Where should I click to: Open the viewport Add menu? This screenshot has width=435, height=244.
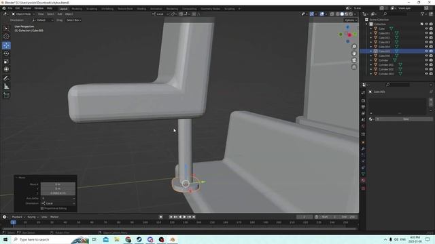tap(60, 14)
